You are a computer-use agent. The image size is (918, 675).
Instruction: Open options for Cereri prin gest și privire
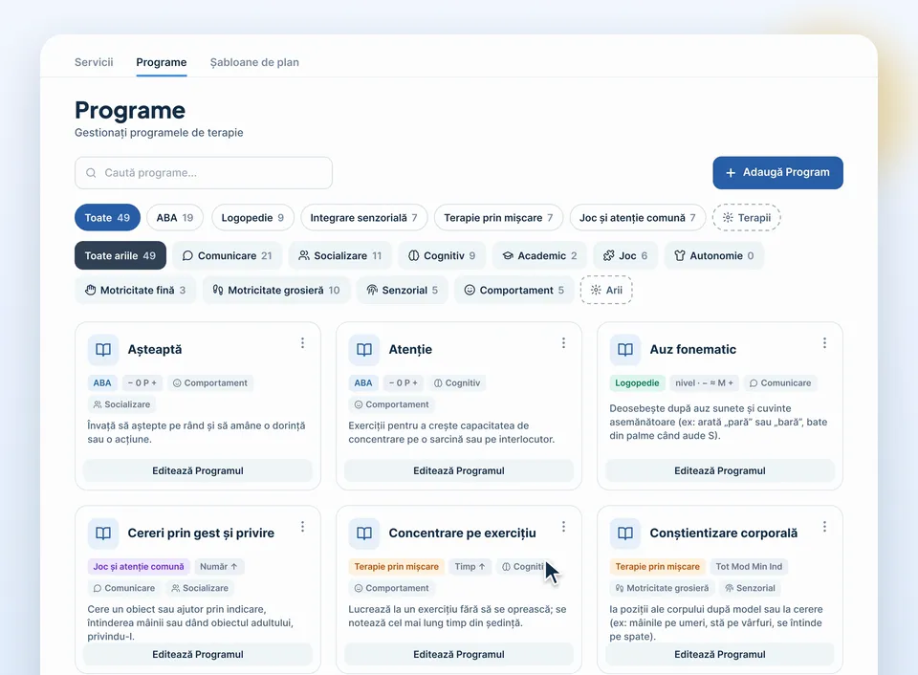pyautogui.click(x=303, y=527)
